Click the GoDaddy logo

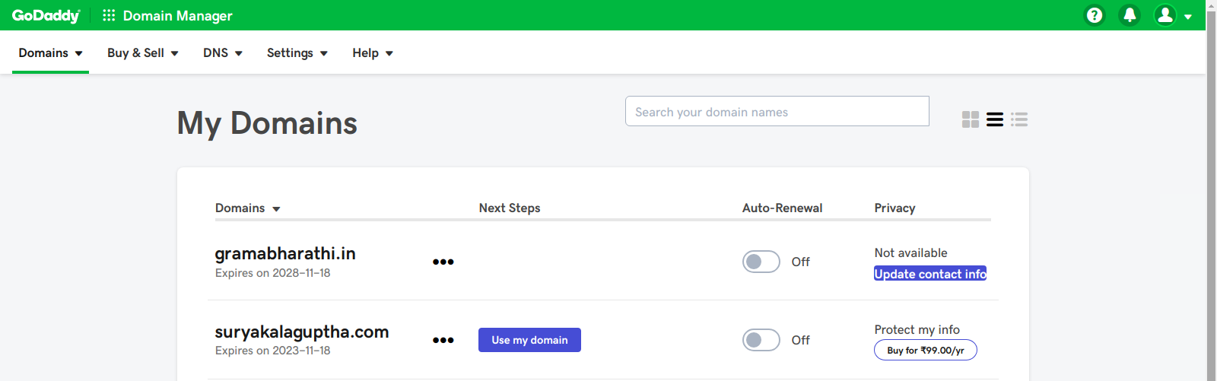(x=46, y=15)
